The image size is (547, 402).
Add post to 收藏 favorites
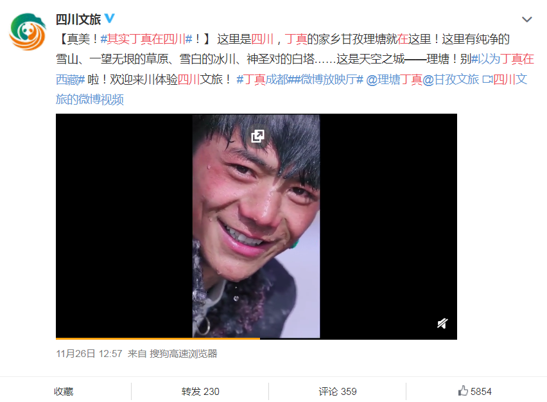point(64,392)
